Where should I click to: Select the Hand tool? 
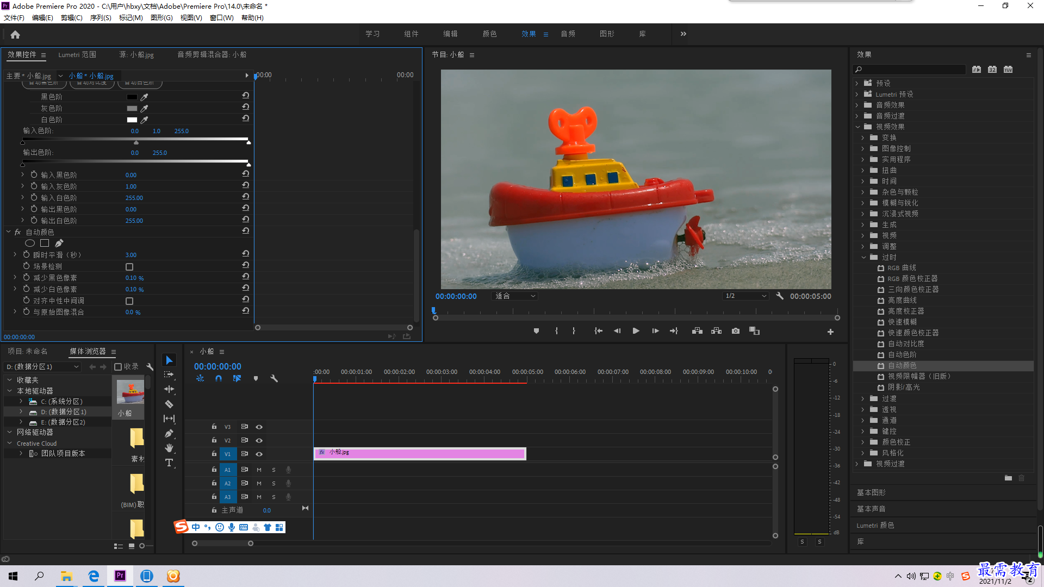click(169, 448)
